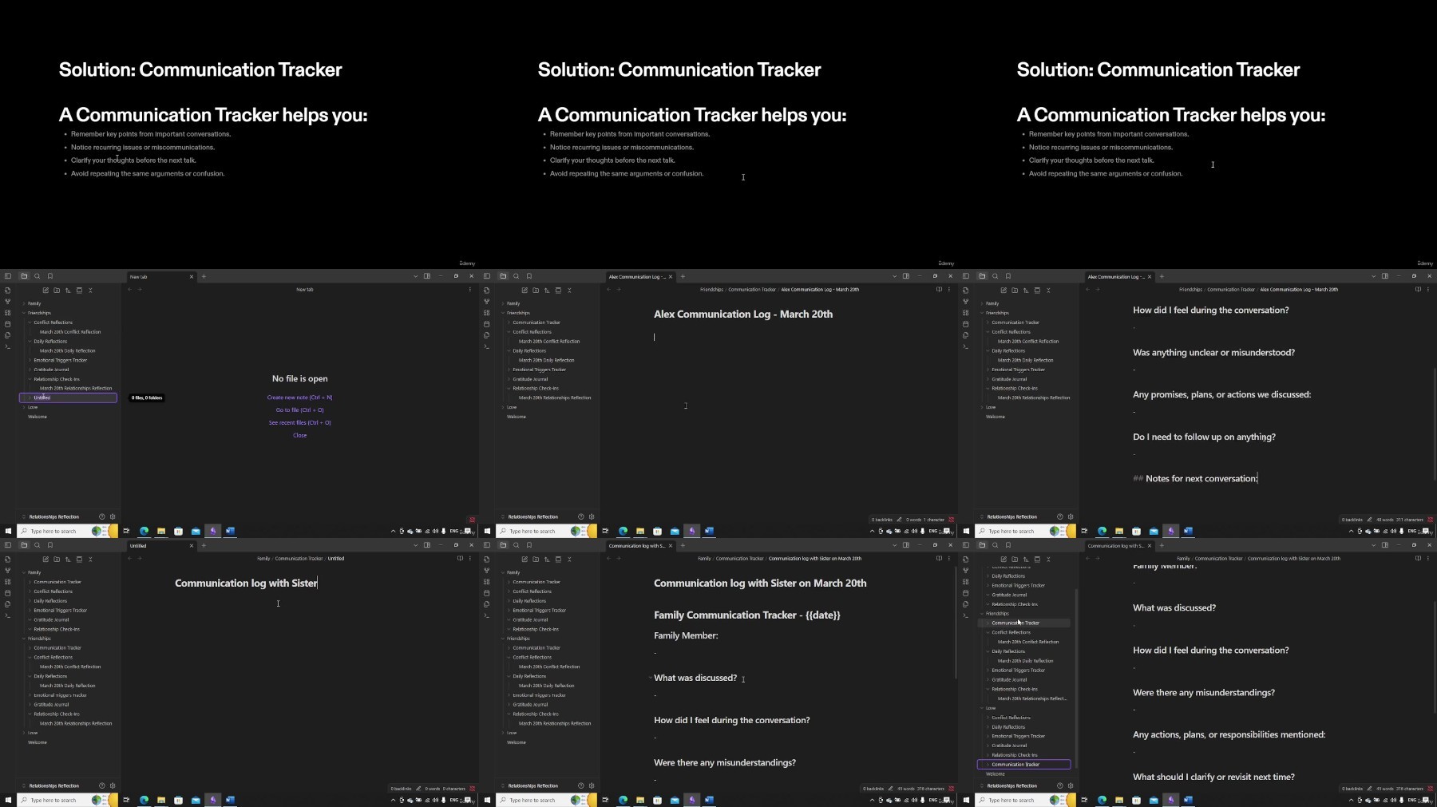The height and width of the screenshot is (807, 1437).
Task: Click New note icon above the Untitled folder
Action: click(x=46, y=290)
